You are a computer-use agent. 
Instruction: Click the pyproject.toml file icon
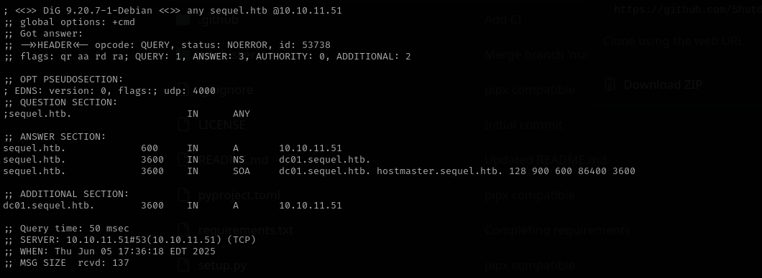(183, 195)
